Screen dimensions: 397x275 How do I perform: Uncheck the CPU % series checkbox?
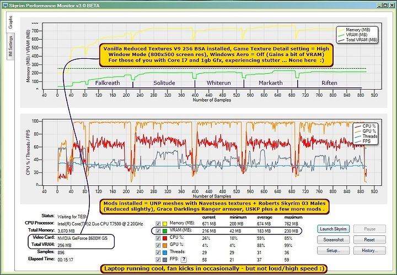pyautogui.click(x=158, y=238)
